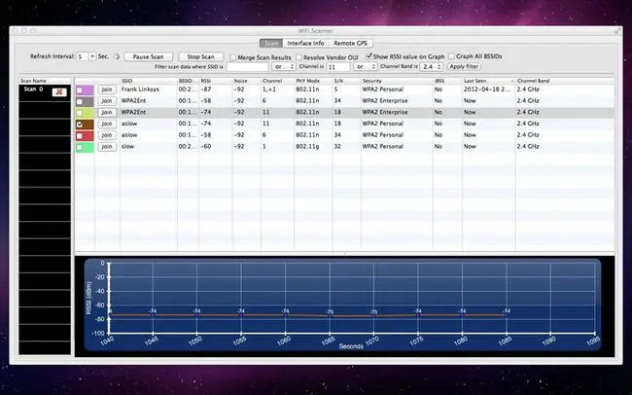Screen dimensions: 632x395
Task: Toggle graph checkbox for aslow channel 6 row
Action: [80, 135]
